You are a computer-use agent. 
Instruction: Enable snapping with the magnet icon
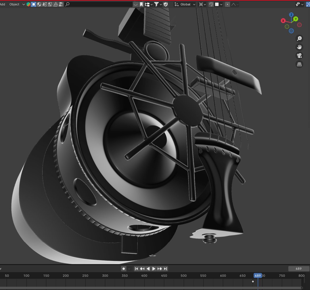point(211,4)
